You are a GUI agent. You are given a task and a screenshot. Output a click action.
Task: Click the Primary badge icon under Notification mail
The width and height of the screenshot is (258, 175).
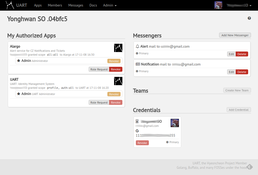(137, 71)
